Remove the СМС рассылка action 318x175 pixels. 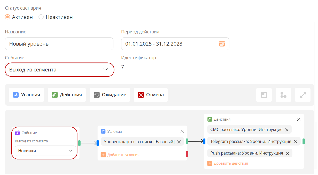(287, 130)
